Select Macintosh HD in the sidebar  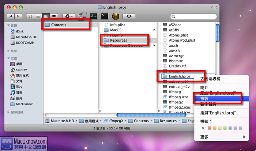24,37
